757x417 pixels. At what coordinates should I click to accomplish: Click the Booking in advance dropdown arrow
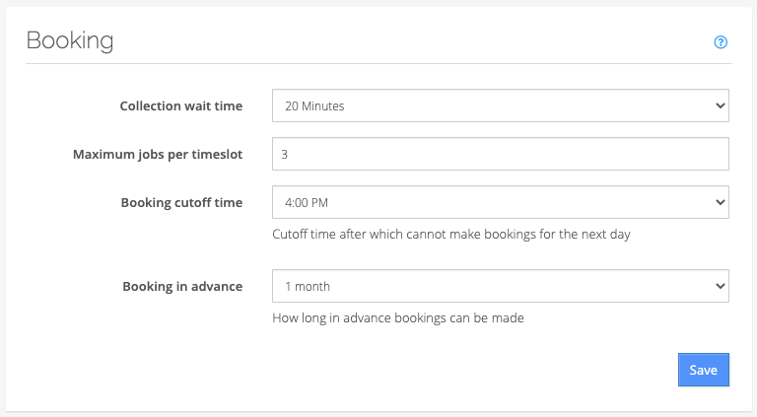720,286
